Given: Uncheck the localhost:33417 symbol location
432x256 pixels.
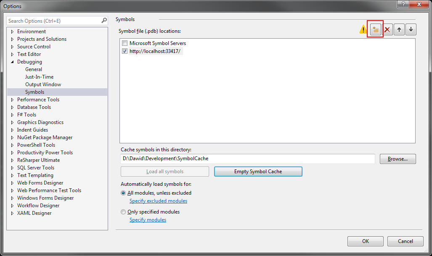Looking at the screenshot, I should pos(125,51).
